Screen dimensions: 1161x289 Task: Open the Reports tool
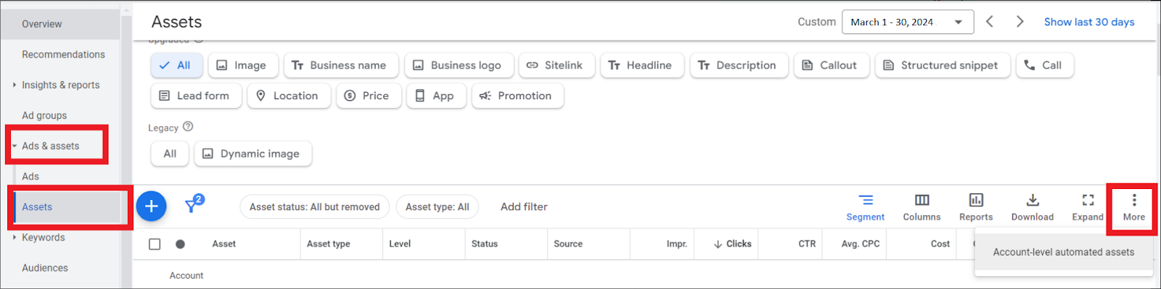976,207
